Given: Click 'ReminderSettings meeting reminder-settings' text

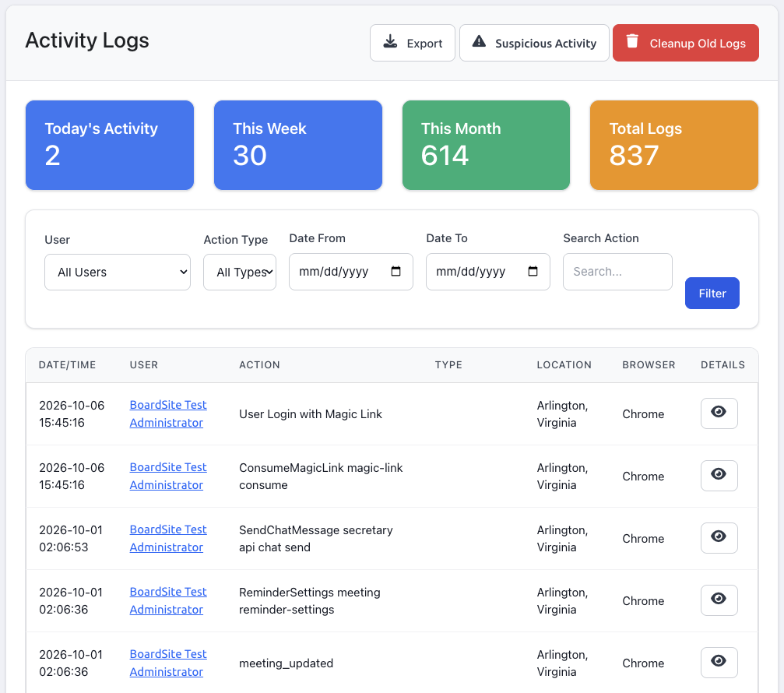Looking at the screenshot, I should coord(310,600).
